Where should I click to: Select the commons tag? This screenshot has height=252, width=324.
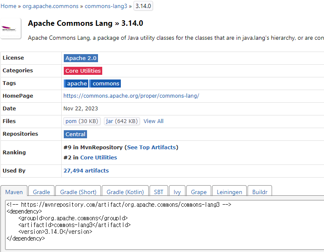[x=105, y=84]
